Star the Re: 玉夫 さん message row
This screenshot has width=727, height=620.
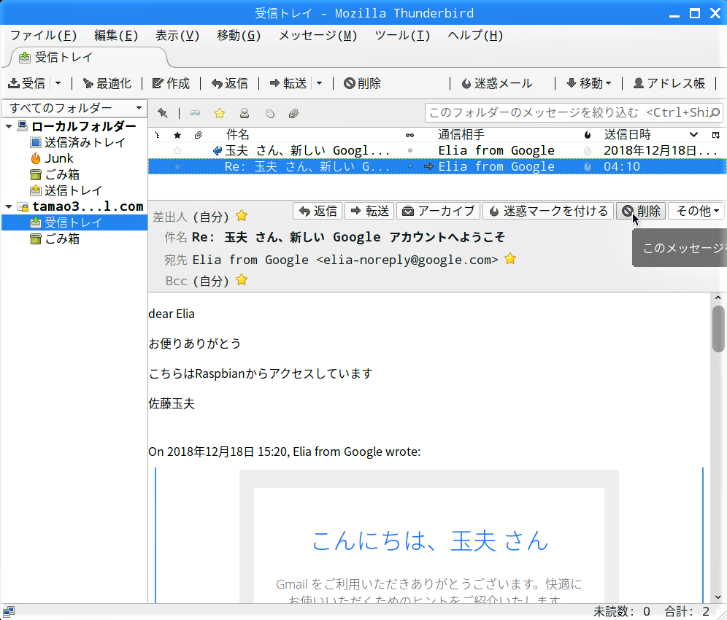click(x=177, y=166)
